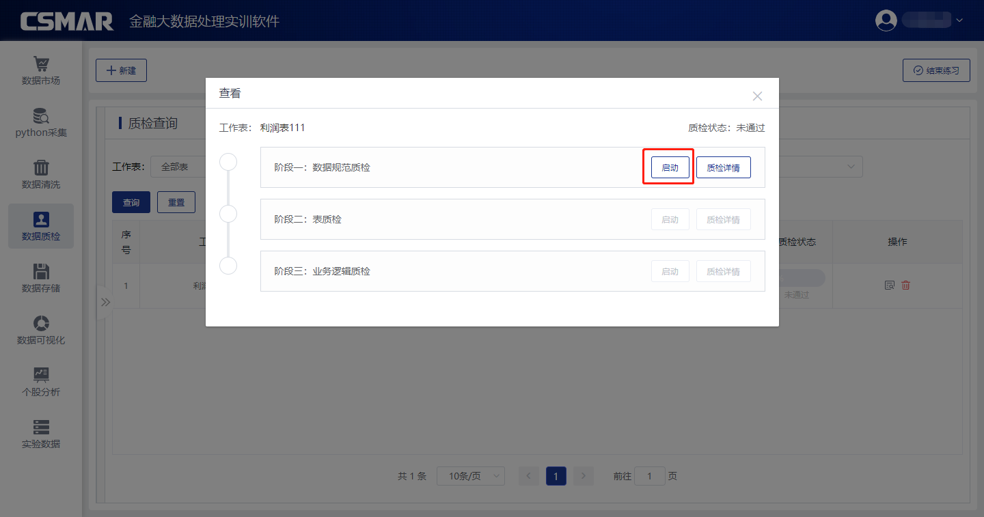Click the 结束练习 button
The height and width of the screenshot is (517, 984).
click(x=936, y=70)
